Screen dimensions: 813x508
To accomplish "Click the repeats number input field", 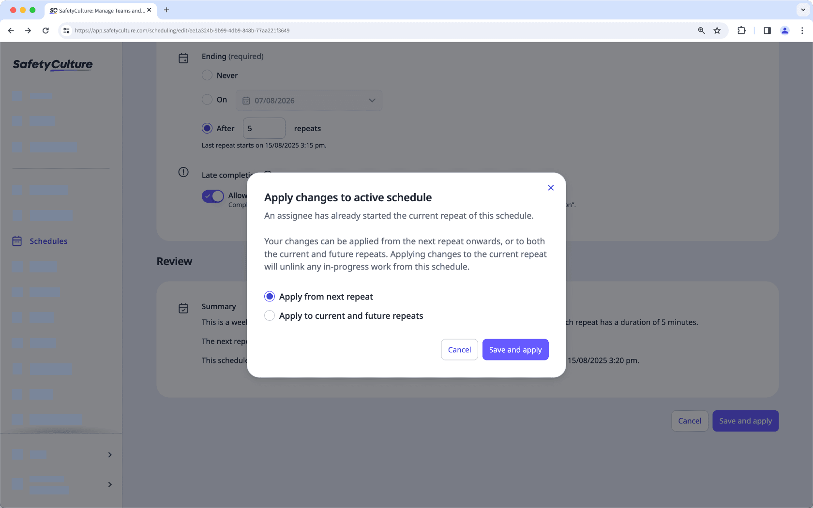I will point(264,129).
